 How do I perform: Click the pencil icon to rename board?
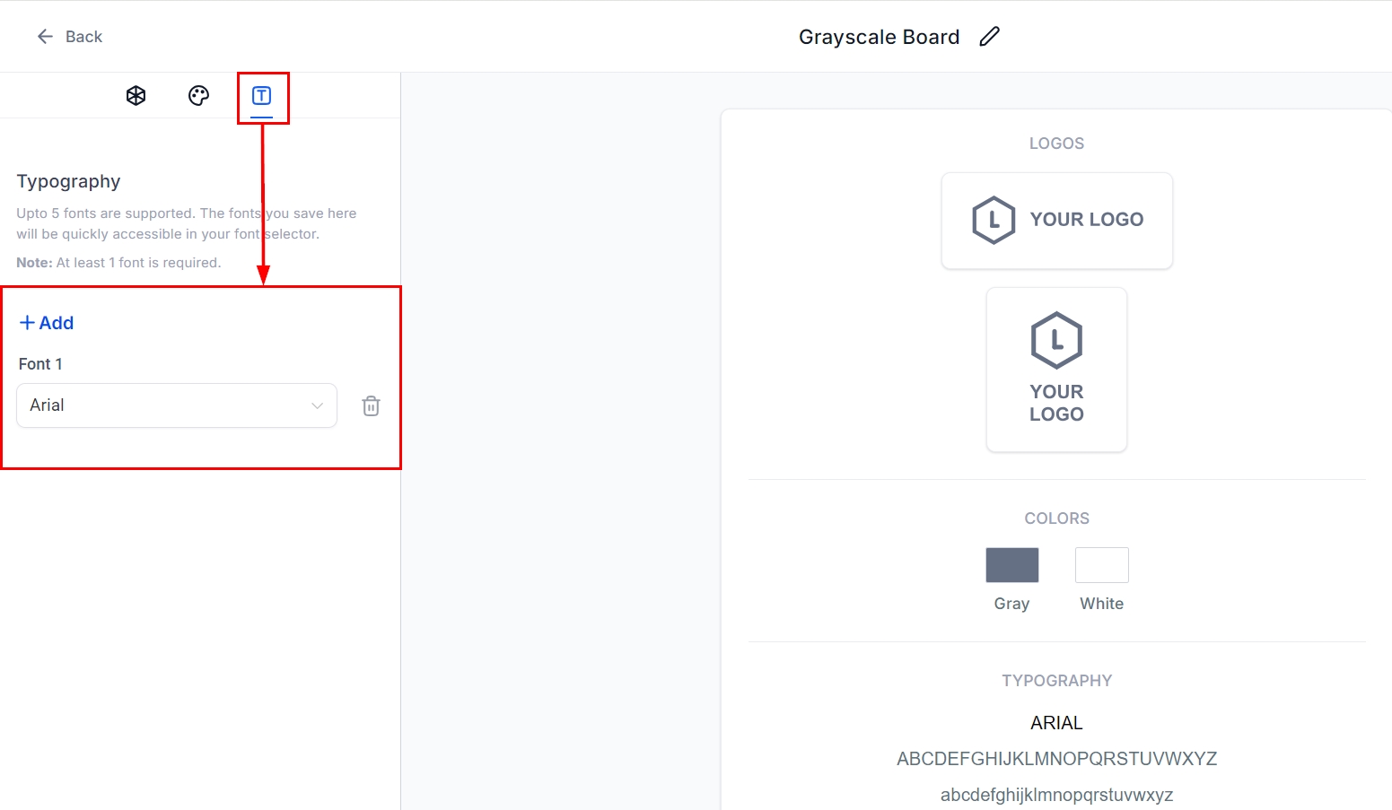pyautogui.click(x=989, y=37)
